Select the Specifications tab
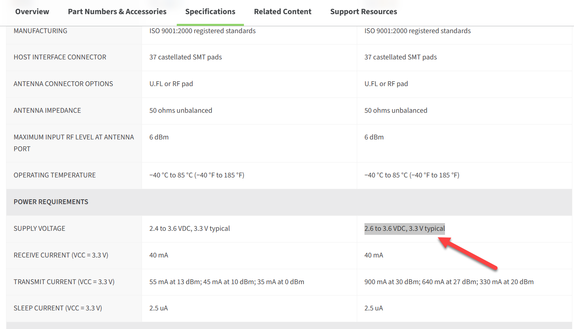This screenshot has height=329, width=574. pos(210,12)
